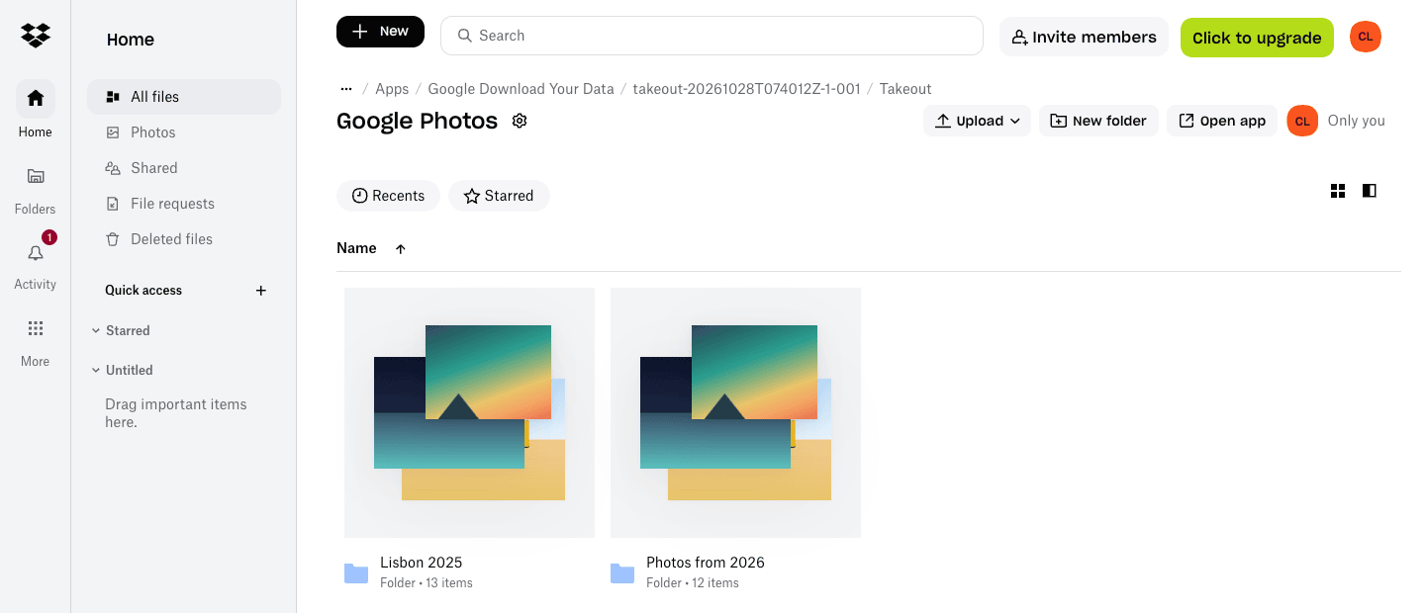This screenshot has height=613, width=1425.
Task: Click Photos from 2026 folder name
Action: tap(706, 563)
